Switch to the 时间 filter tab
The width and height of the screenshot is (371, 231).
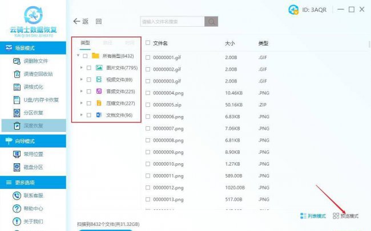[130, 43]
